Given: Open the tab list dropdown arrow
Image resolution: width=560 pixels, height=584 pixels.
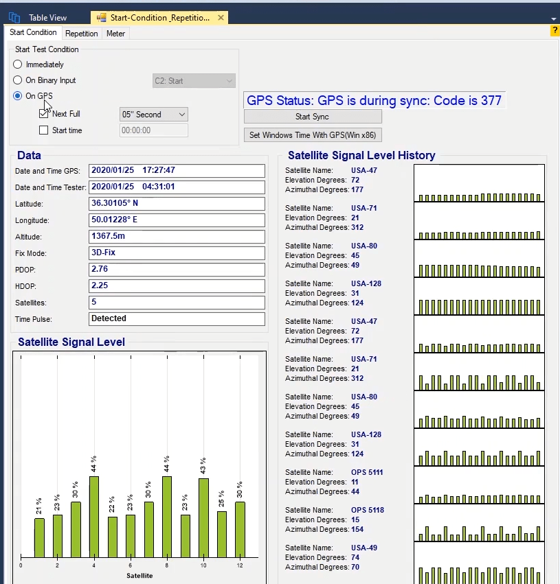Looking at the screenshot, I should point(554,19).
